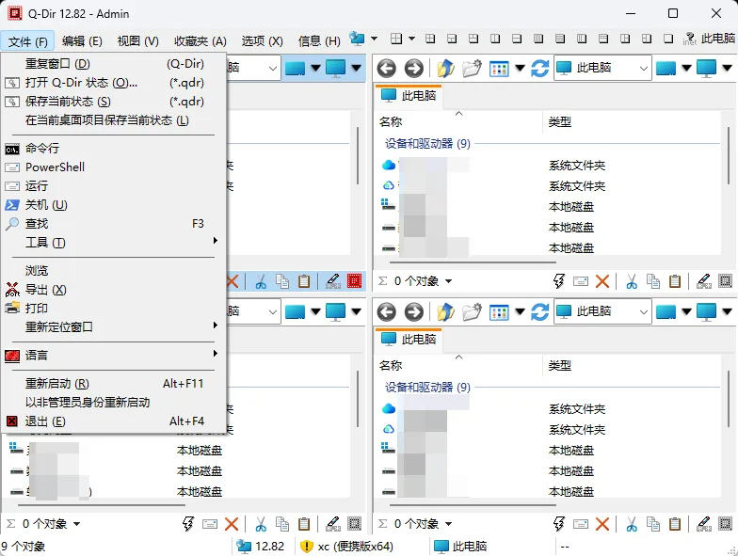Open layout grid dropdown arrow in main toolbar

click(x=411, y=39)
